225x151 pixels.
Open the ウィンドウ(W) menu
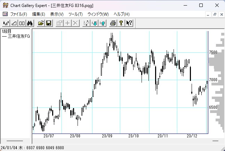point(98,14)
